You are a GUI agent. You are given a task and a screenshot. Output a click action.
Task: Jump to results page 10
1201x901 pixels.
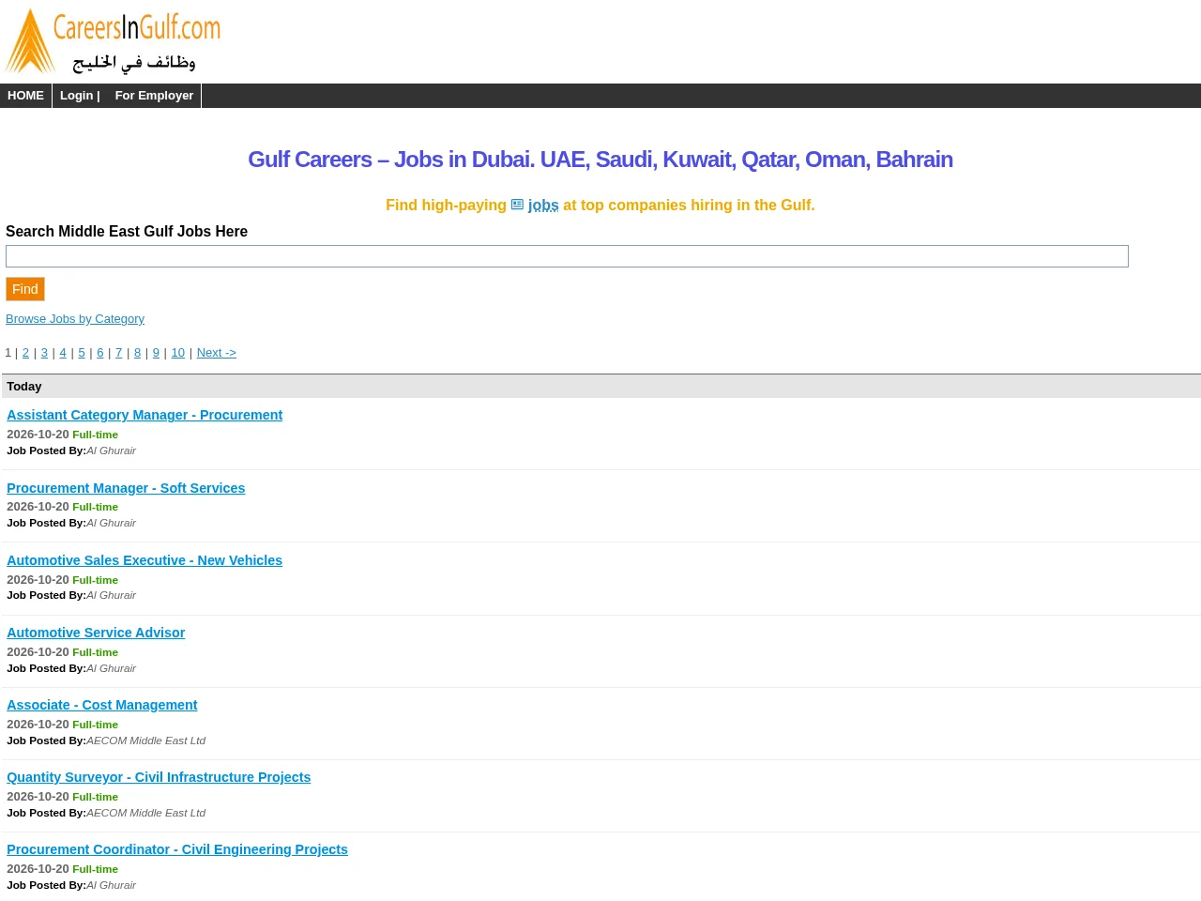point(177,353)
